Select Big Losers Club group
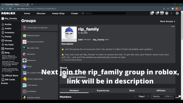 point(39,48)
